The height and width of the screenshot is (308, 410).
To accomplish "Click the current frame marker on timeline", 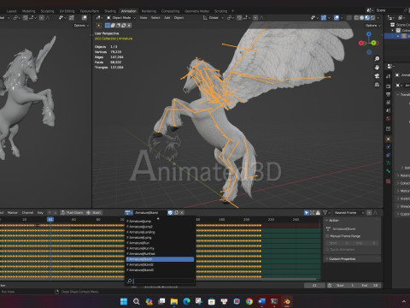I will point(50,219).
